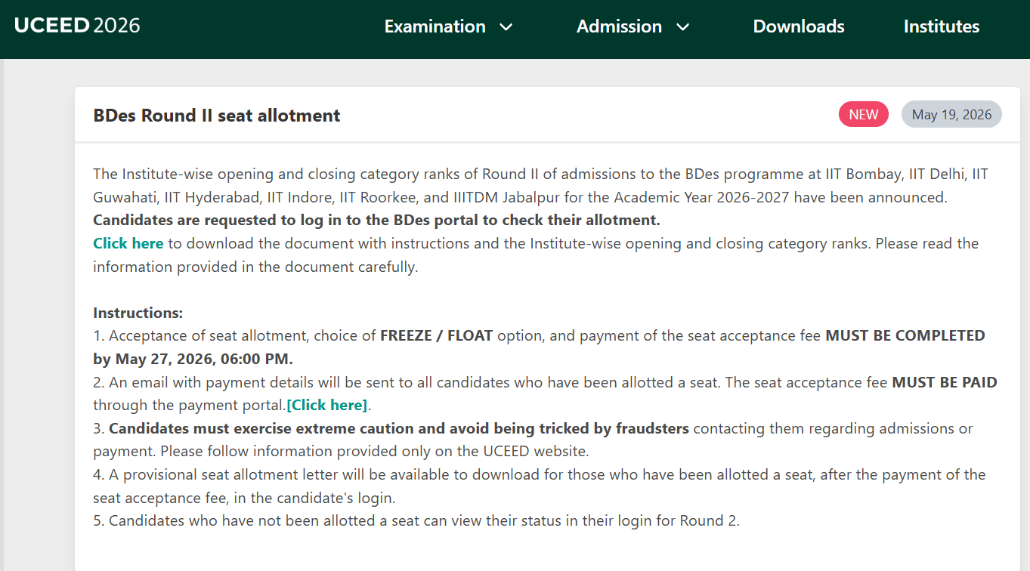Go to the Institutes page
Screen dimensions: 1030x571
click(941, 26)
